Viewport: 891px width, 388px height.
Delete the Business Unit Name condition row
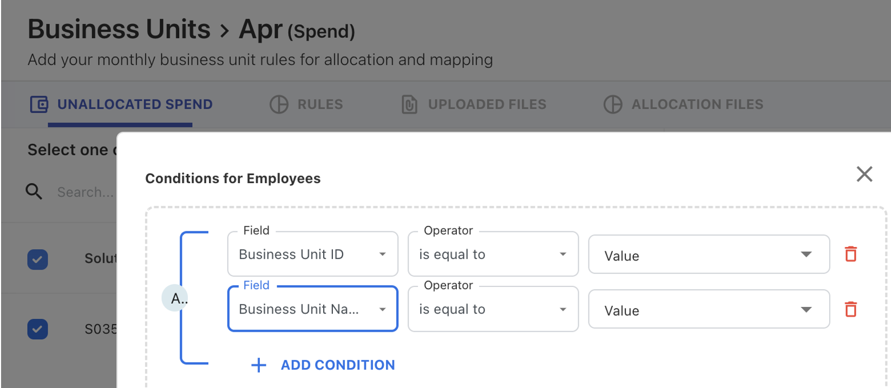(x=850, y=309)
